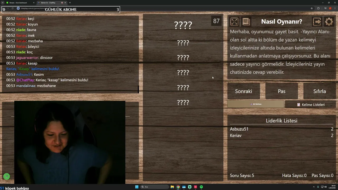This screenshot has width=338, height=190.
Task: Click the Soru Sayısı: 5 counter
Action: pos(242,175)
